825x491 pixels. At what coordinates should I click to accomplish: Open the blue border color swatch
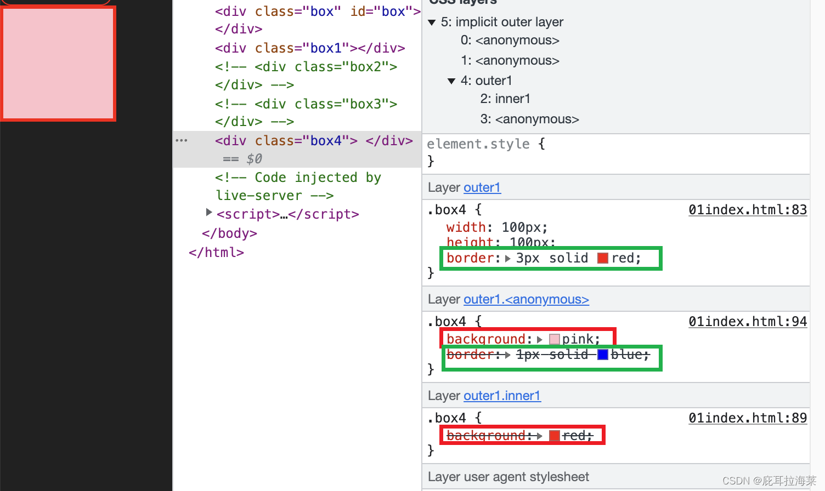(603, 355)
